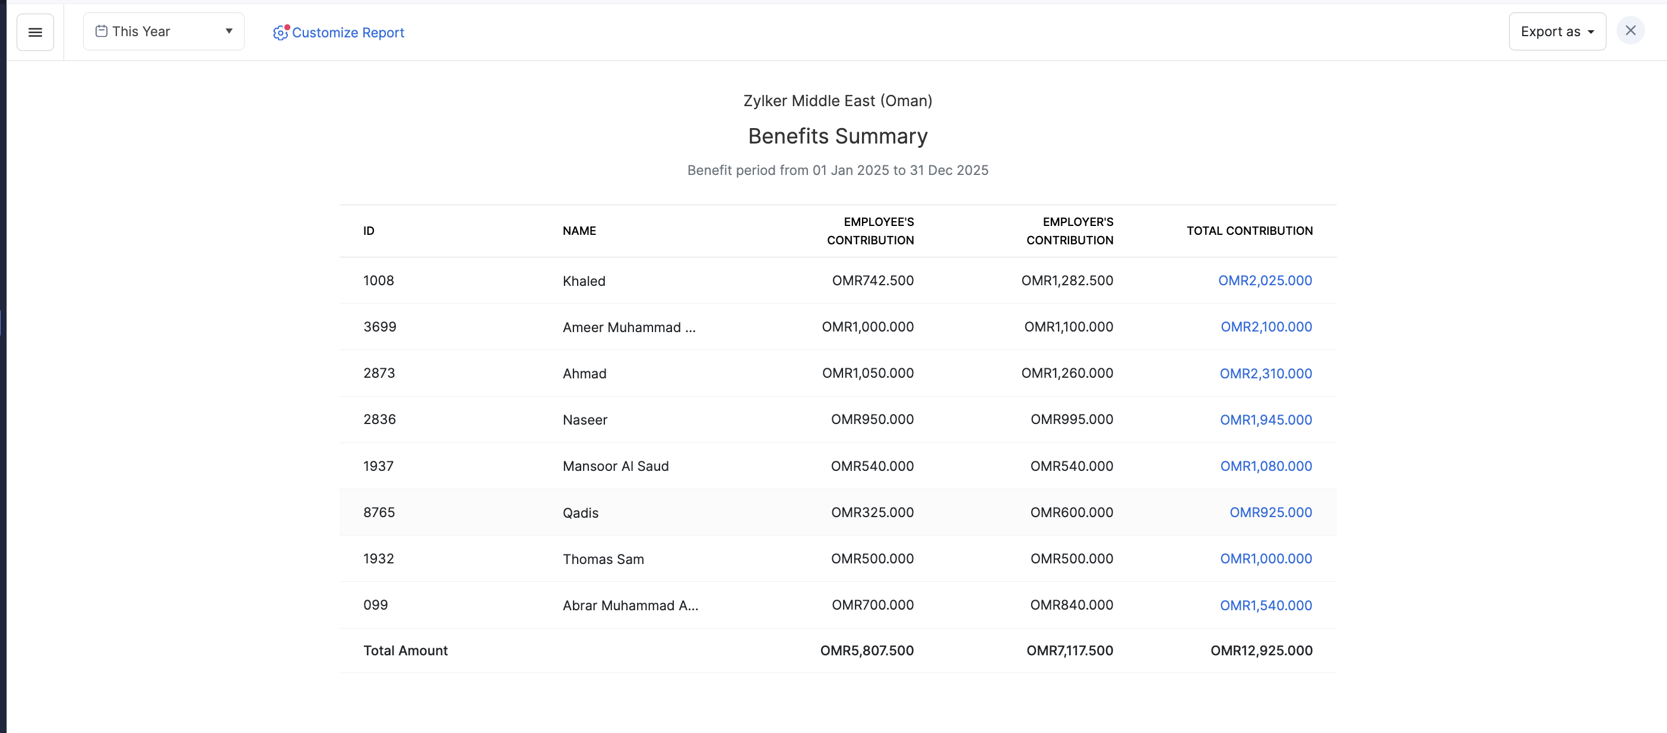The height and width of the screenshot is (733, 1667).
Task: Open the Customize Report link
Action: click(347, 32)
